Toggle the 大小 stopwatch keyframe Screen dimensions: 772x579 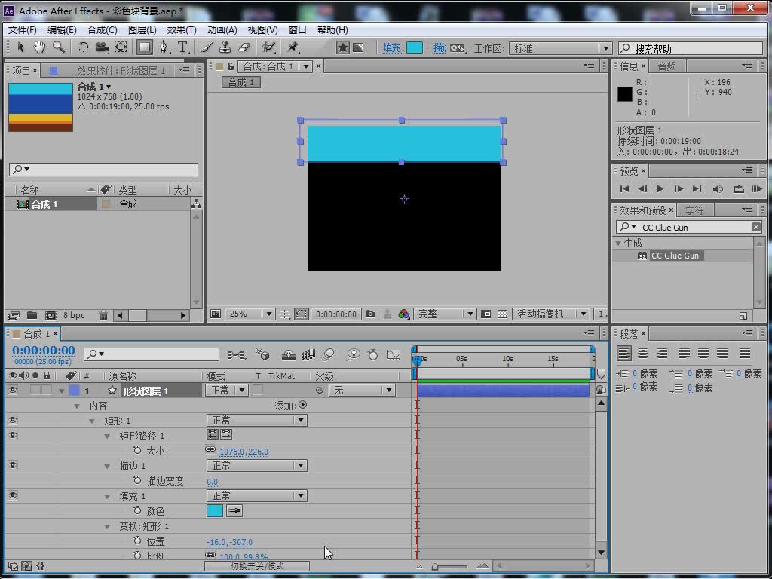(x=137, y=451)
